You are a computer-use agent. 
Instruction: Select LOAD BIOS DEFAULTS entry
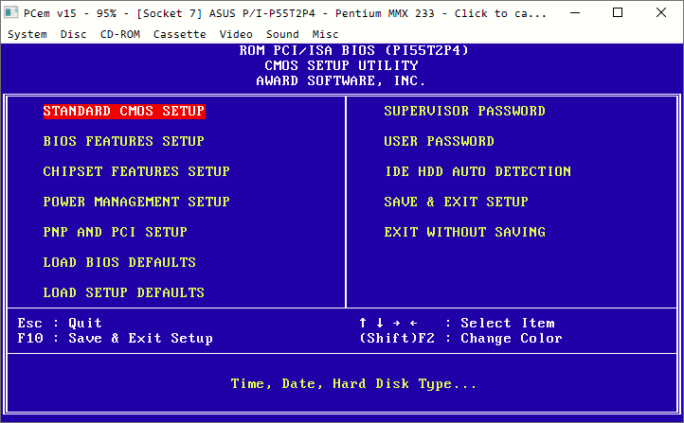point(119,262)
